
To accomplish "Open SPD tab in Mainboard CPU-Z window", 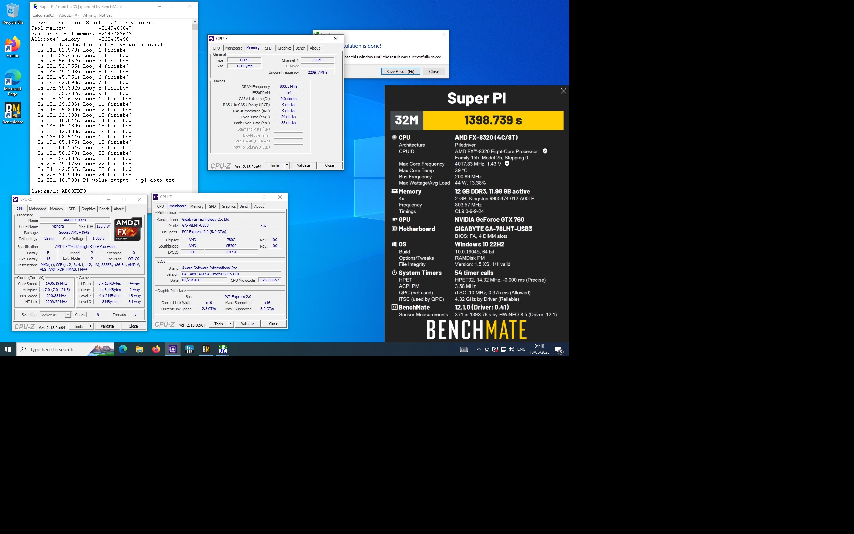I will click(212, 206).
